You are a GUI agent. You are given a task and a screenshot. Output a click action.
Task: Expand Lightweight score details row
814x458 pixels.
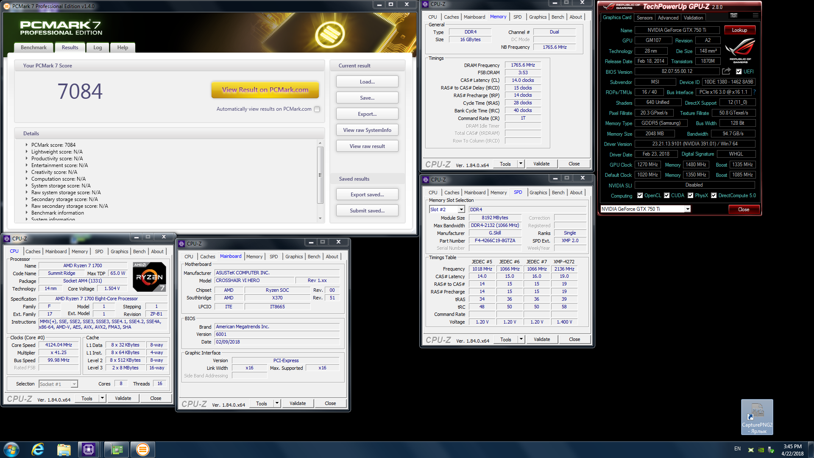(x=26, y=152)
